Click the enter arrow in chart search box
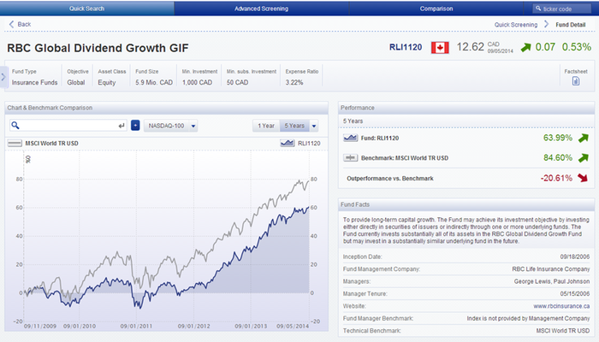The width and height of the screenshot is (599, 342). 121,126
